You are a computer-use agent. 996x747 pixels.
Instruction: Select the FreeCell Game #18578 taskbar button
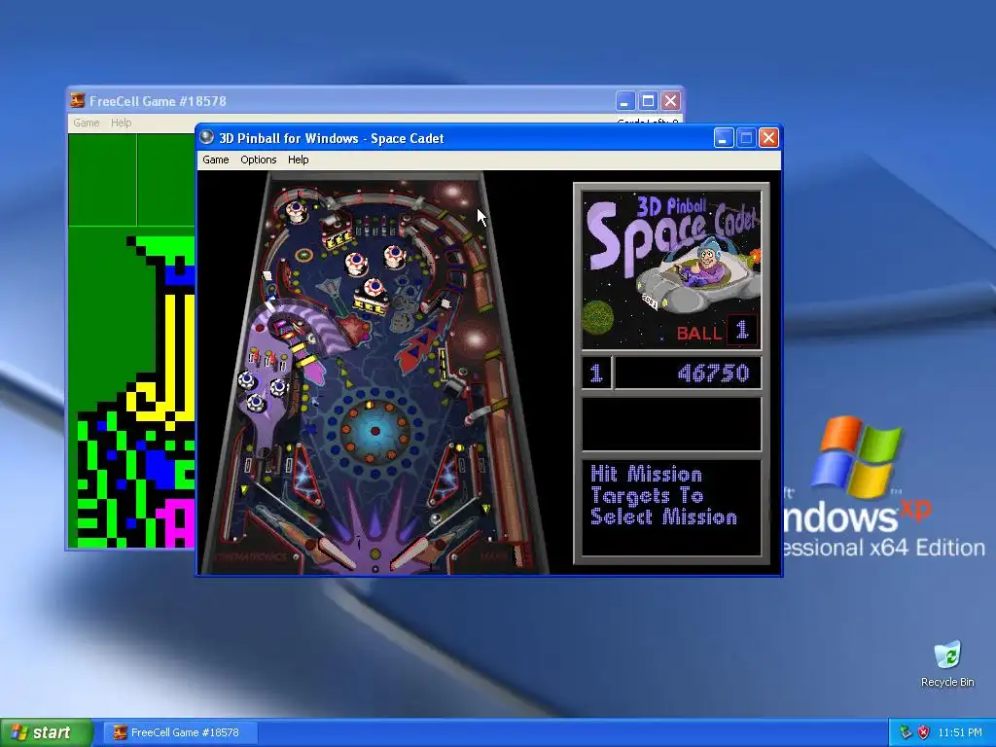tap(181, 733)
